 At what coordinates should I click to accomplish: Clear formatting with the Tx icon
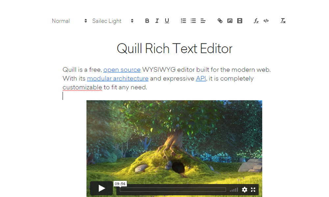coord(283,21)
